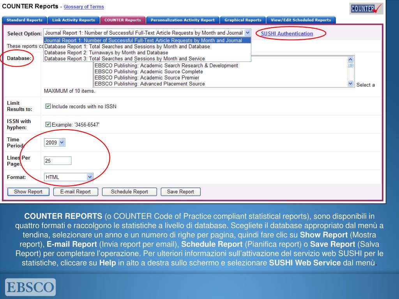
Task: Click the EBSCO logo
Action: click(x=30, y=287)
